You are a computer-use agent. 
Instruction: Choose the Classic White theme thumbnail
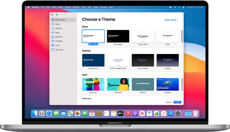[x=143, y=36]
